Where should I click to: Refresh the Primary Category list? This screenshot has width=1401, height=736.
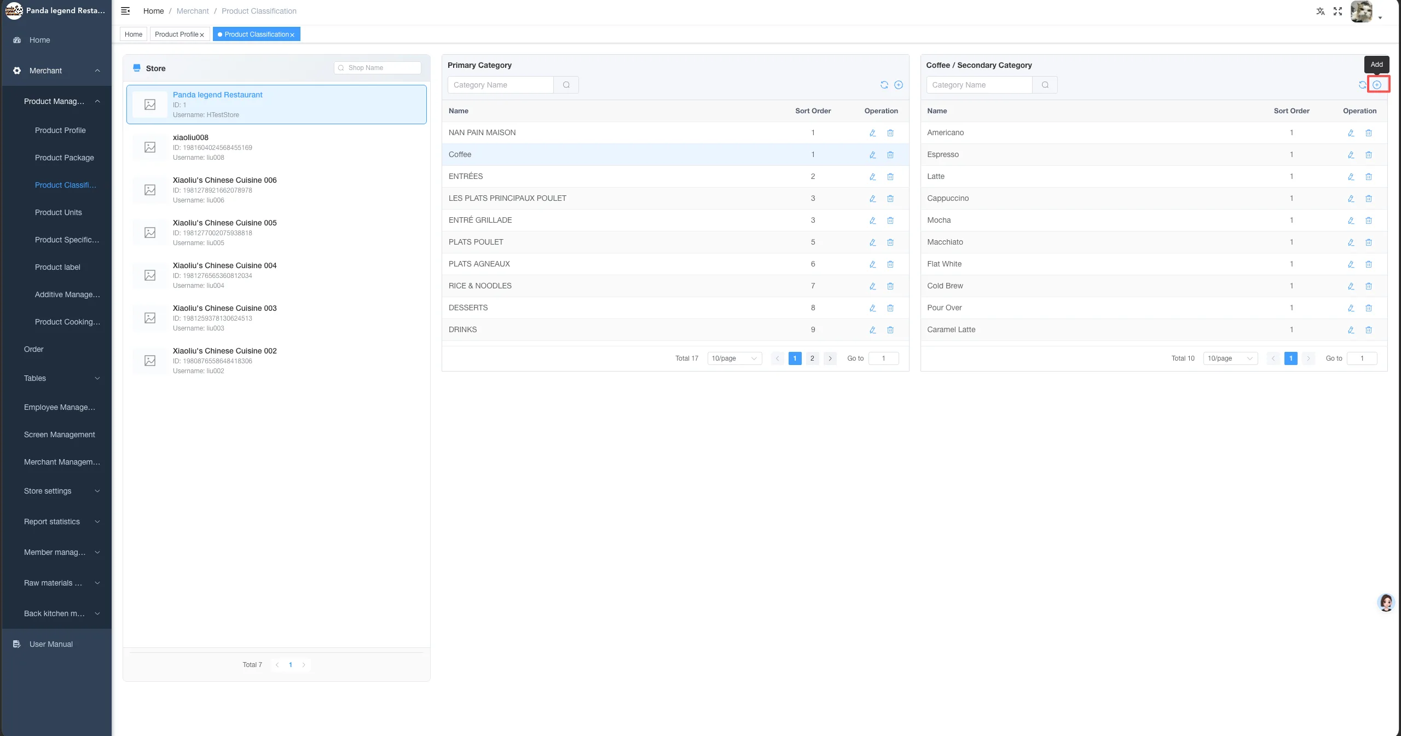[x=884, y=85]
